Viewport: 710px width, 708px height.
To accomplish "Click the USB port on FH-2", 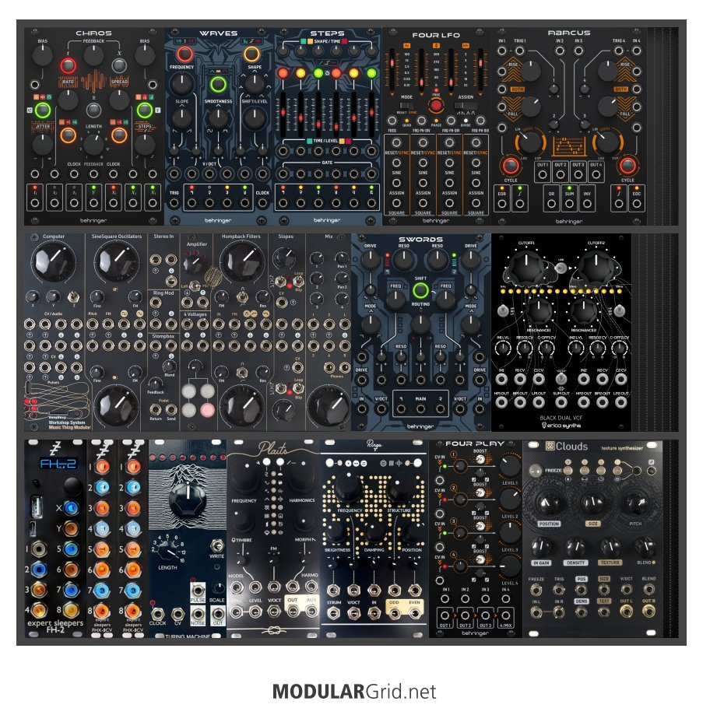I will (x=37, y=506).
